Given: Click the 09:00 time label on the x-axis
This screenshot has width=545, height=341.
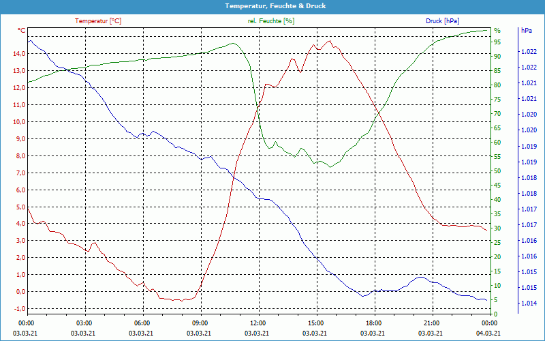Looking at the screenshot, I should (200, 323).
